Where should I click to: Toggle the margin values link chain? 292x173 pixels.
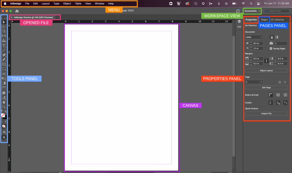(266, 61)
